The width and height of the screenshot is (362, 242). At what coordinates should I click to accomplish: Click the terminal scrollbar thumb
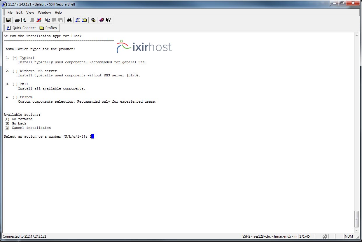(x=357, y=219)
